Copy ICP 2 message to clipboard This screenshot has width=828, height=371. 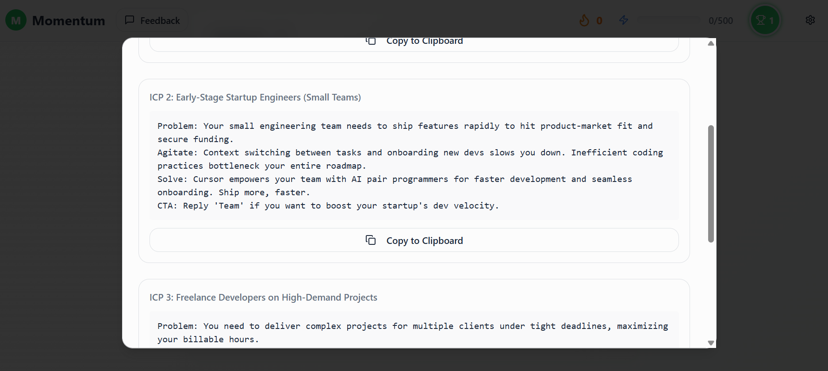pos(414,240)
